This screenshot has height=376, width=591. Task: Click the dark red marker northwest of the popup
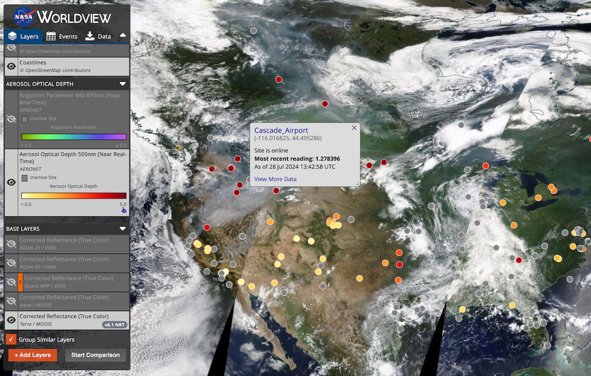click(279, 79)
